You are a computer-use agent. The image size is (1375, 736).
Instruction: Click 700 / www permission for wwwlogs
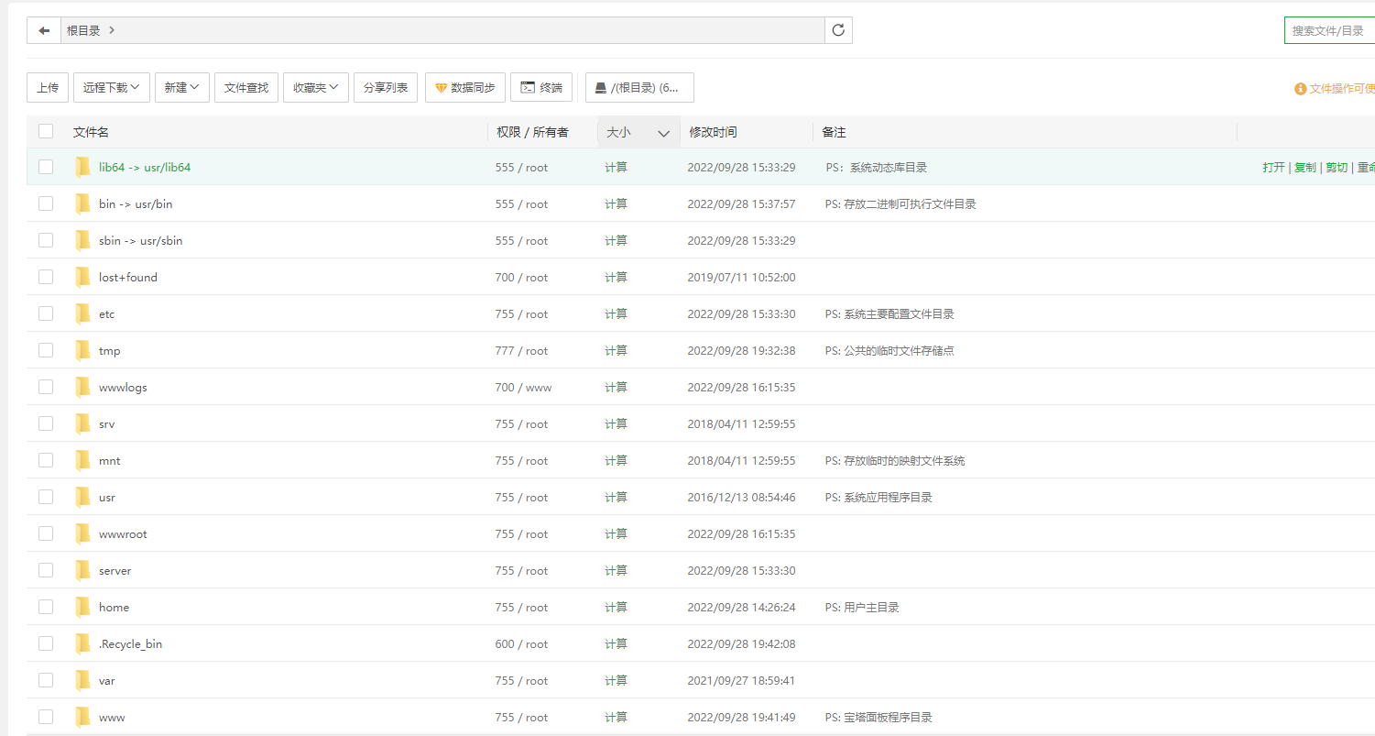point(523,387)
